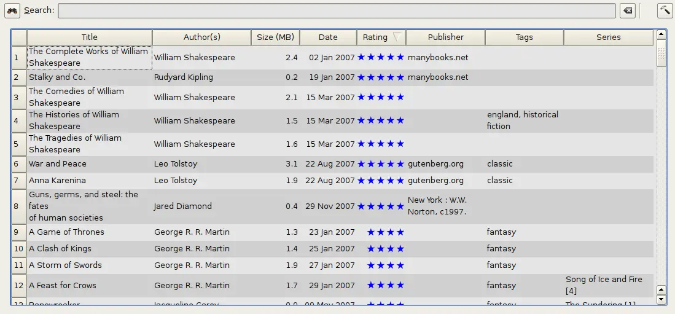Select row header number 12
Viewport: 675px width, 314px height.
pos(19,286)
